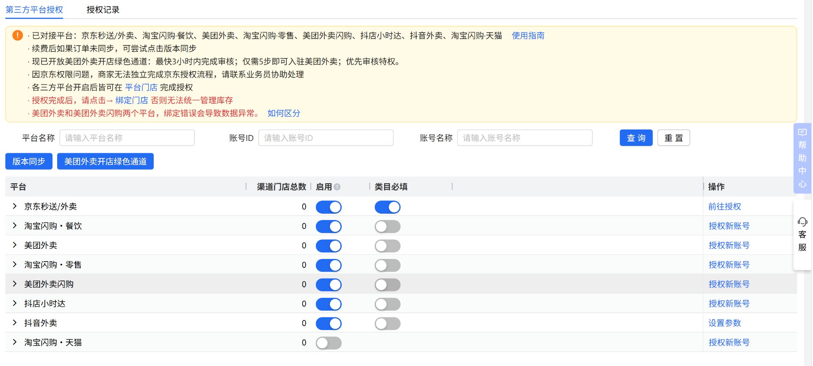Expand the 淘宝闪购·零售 row

click(x=15, y=264)
